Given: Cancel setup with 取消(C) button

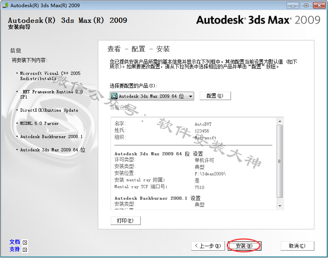Looking at the screenshot, I should pos(297,246).
